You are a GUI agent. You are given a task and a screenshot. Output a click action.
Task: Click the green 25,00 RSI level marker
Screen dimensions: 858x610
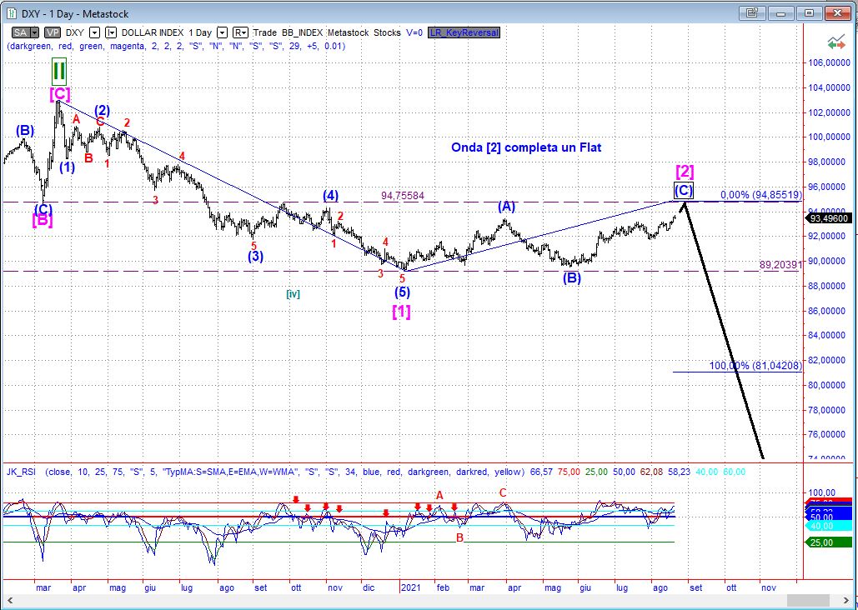tap(823, 542)
